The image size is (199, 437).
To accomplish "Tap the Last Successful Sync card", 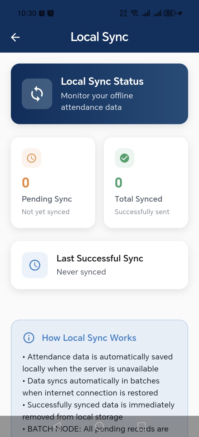I will (99, 265).
